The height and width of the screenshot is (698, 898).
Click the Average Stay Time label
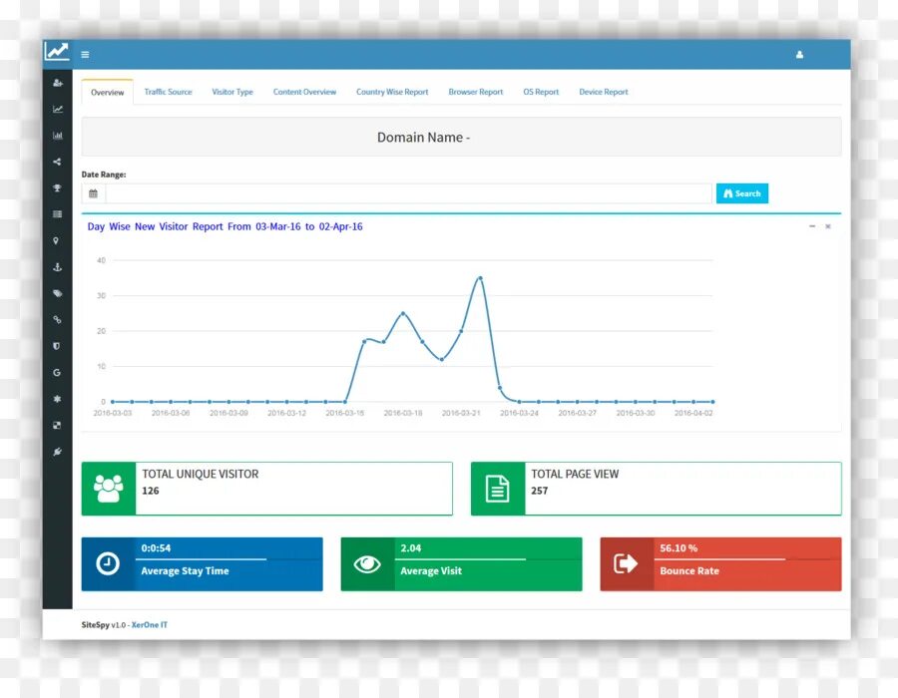pyautogui.click(x=185, y=571)
